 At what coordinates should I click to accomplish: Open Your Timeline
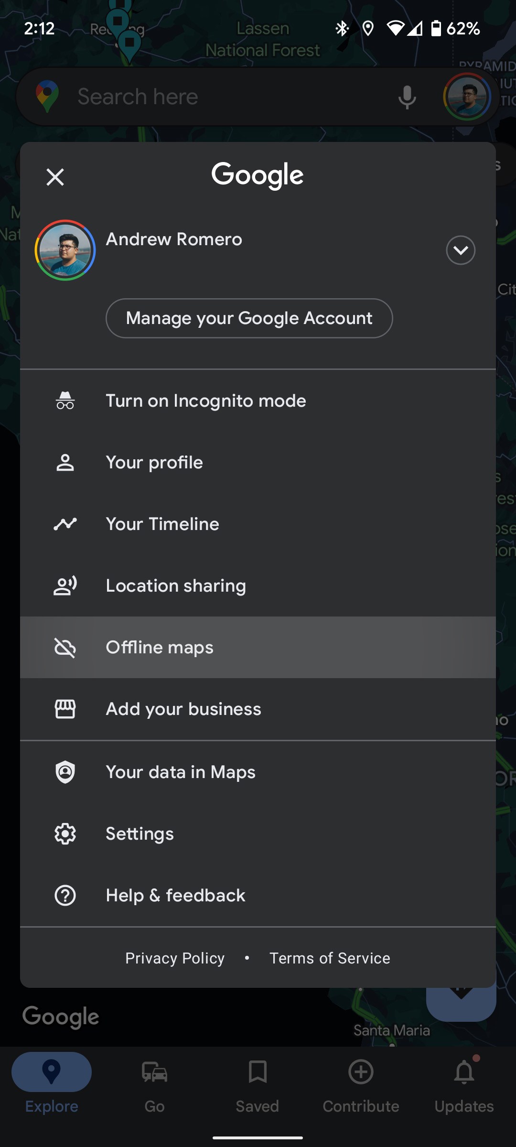coord(258,524)
